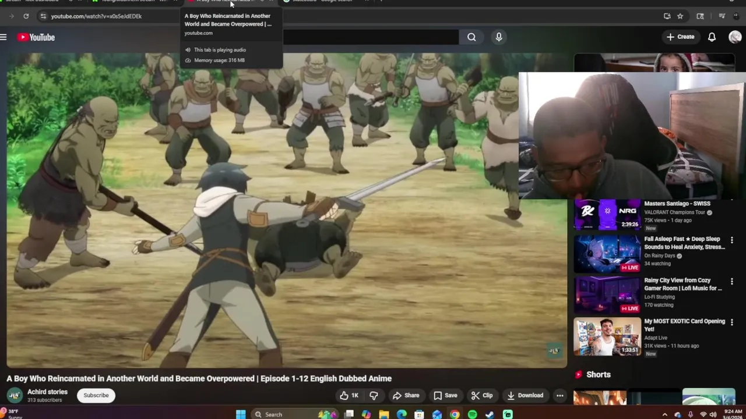Click the YouTube search magnifier button
Viewport: 746px width, 419px height.
pos(471,37)
